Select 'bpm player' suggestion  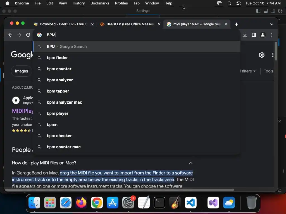(137, 113)
